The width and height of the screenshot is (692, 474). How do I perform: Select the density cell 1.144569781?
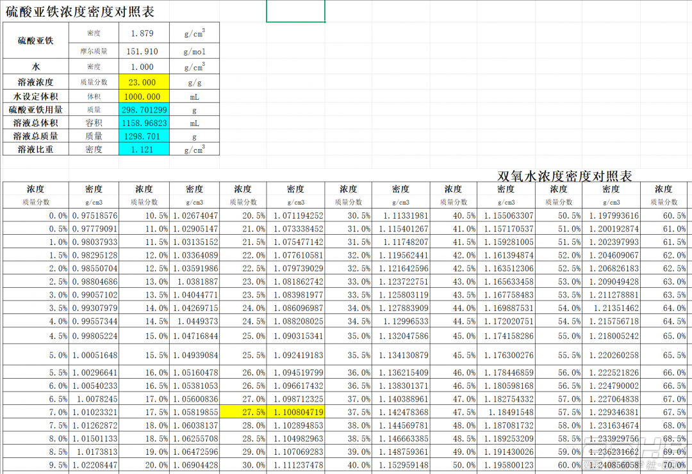[x=400, y=425]
